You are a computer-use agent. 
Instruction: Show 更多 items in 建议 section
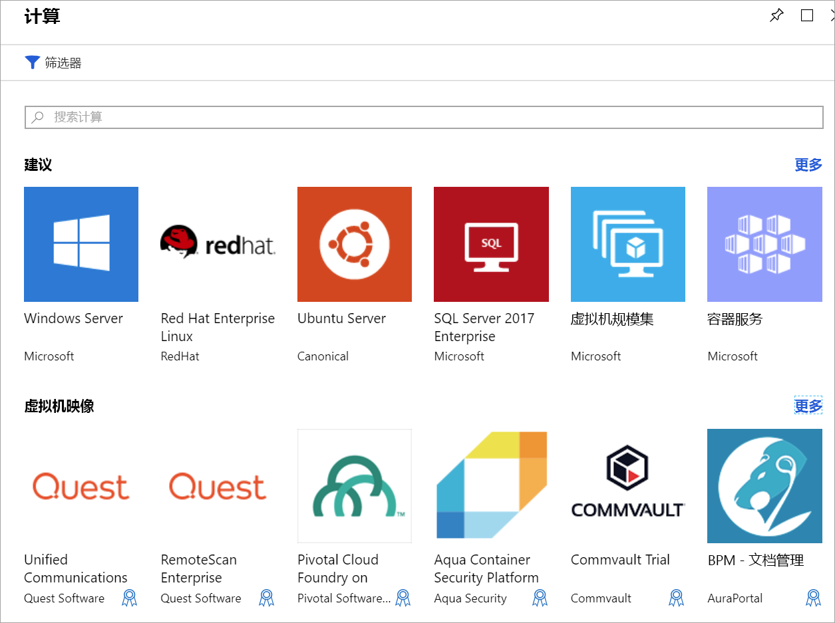(808, 165)
